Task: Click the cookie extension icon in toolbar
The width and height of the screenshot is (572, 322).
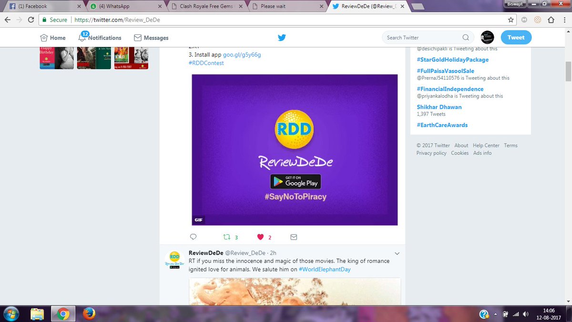Action: click(x=538, y=20)
